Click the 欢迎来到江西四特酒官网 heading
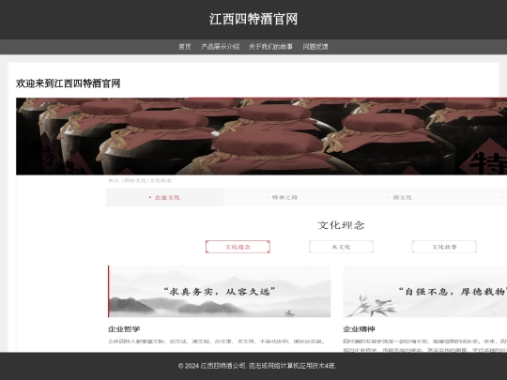This screenshot has width=507, height=380. pyautogui.click(x=69, y=84)
